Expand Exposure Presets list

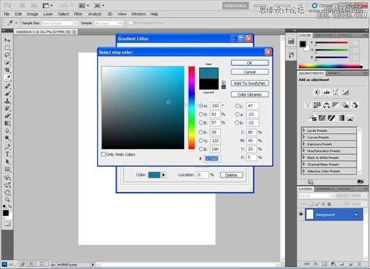pyautogui.click(x=304, y=144)
